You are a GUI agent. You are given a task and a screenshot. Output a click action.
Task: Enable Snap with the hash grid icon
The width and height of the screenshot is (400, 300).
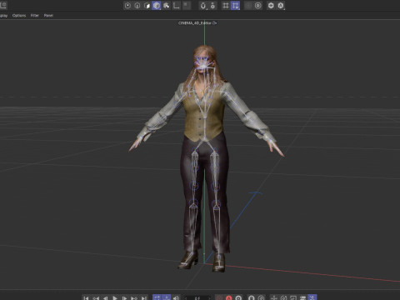(226, 6)
